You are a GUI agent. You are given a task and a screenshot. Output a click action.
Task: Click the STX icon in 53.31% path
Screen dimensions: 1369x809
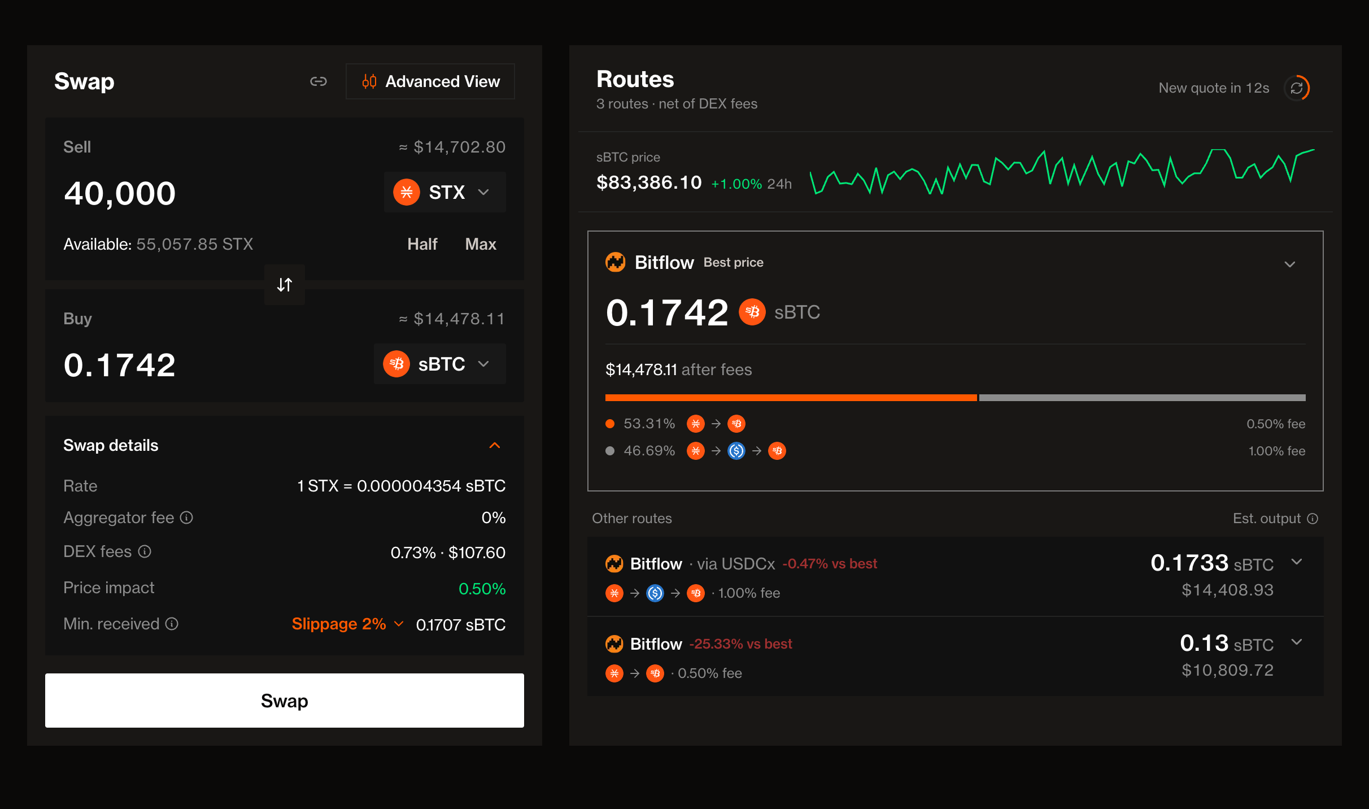click(696, 424)
